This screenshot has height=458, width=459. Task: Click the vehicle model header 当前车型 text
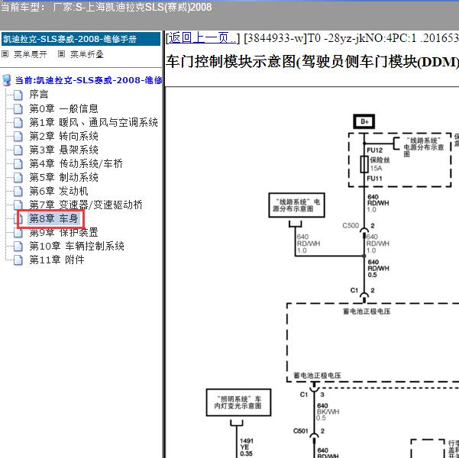pyautogui.click(x=106, y=7)
